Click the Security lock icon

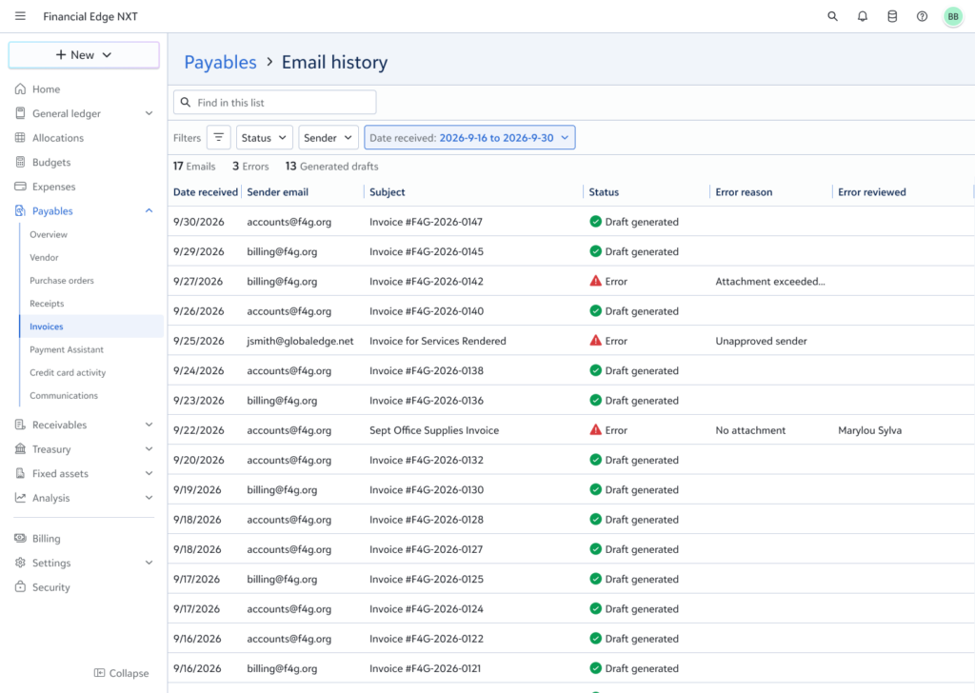click(21, 586)
